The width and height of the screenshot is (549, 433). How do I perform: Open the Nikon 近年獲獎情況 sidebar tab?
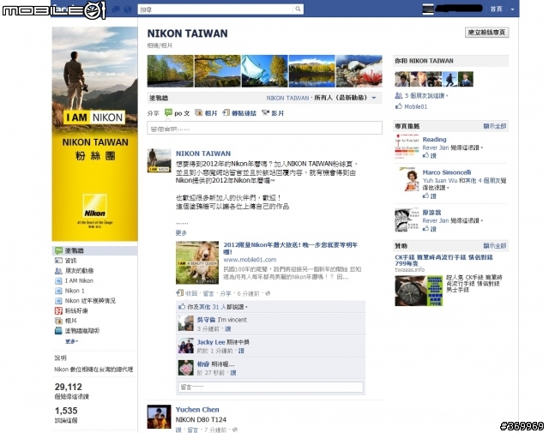[x=90, y=301]
